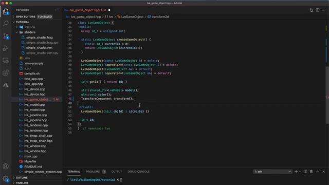Click the lve namespace breadcrumb
Image resolution: width=329 pixels, height=185 pixels.
pyautogui.click(x=109, y=17)
